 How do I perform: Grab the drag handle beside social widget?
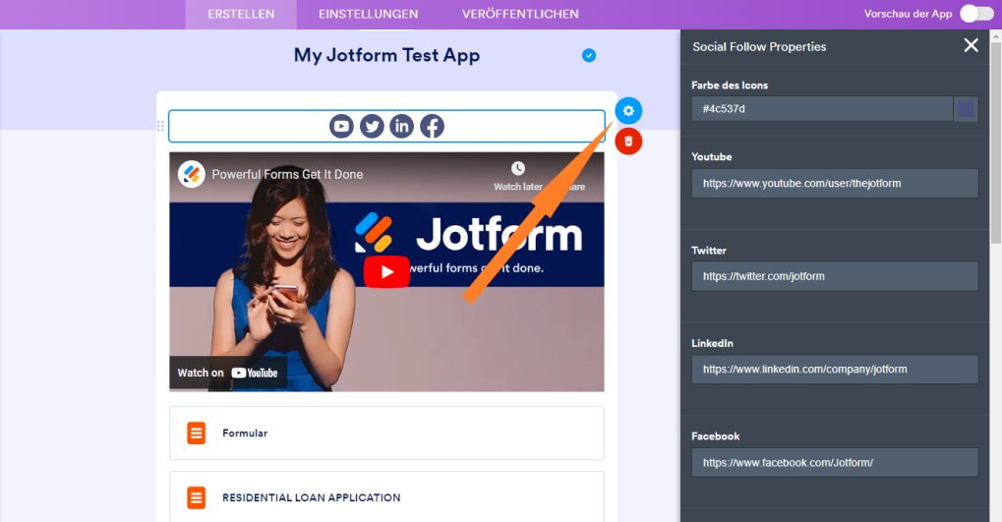coord(160,126)
